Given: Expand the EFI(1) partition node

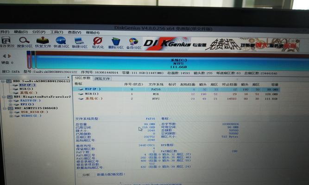Looking at the screenshot, I should click(x=11, y=105).
